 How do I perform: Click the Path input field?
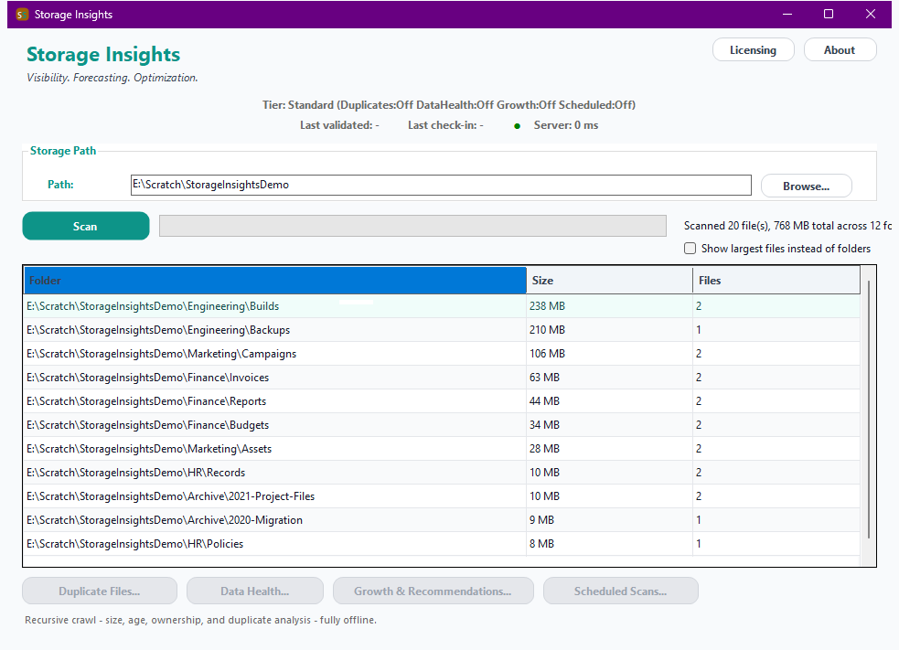pyautogui.click(x=441, y=185)
